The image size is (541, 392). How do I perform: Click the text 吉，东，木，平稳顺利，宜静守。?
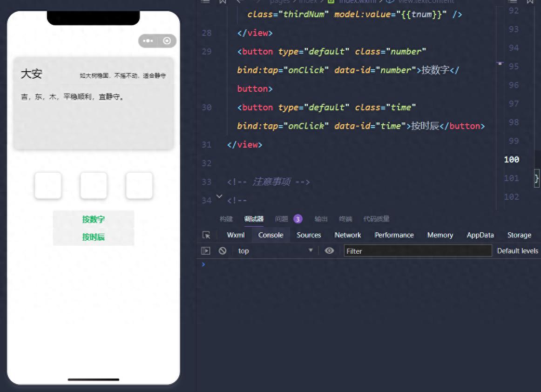[x=72, y=97]
